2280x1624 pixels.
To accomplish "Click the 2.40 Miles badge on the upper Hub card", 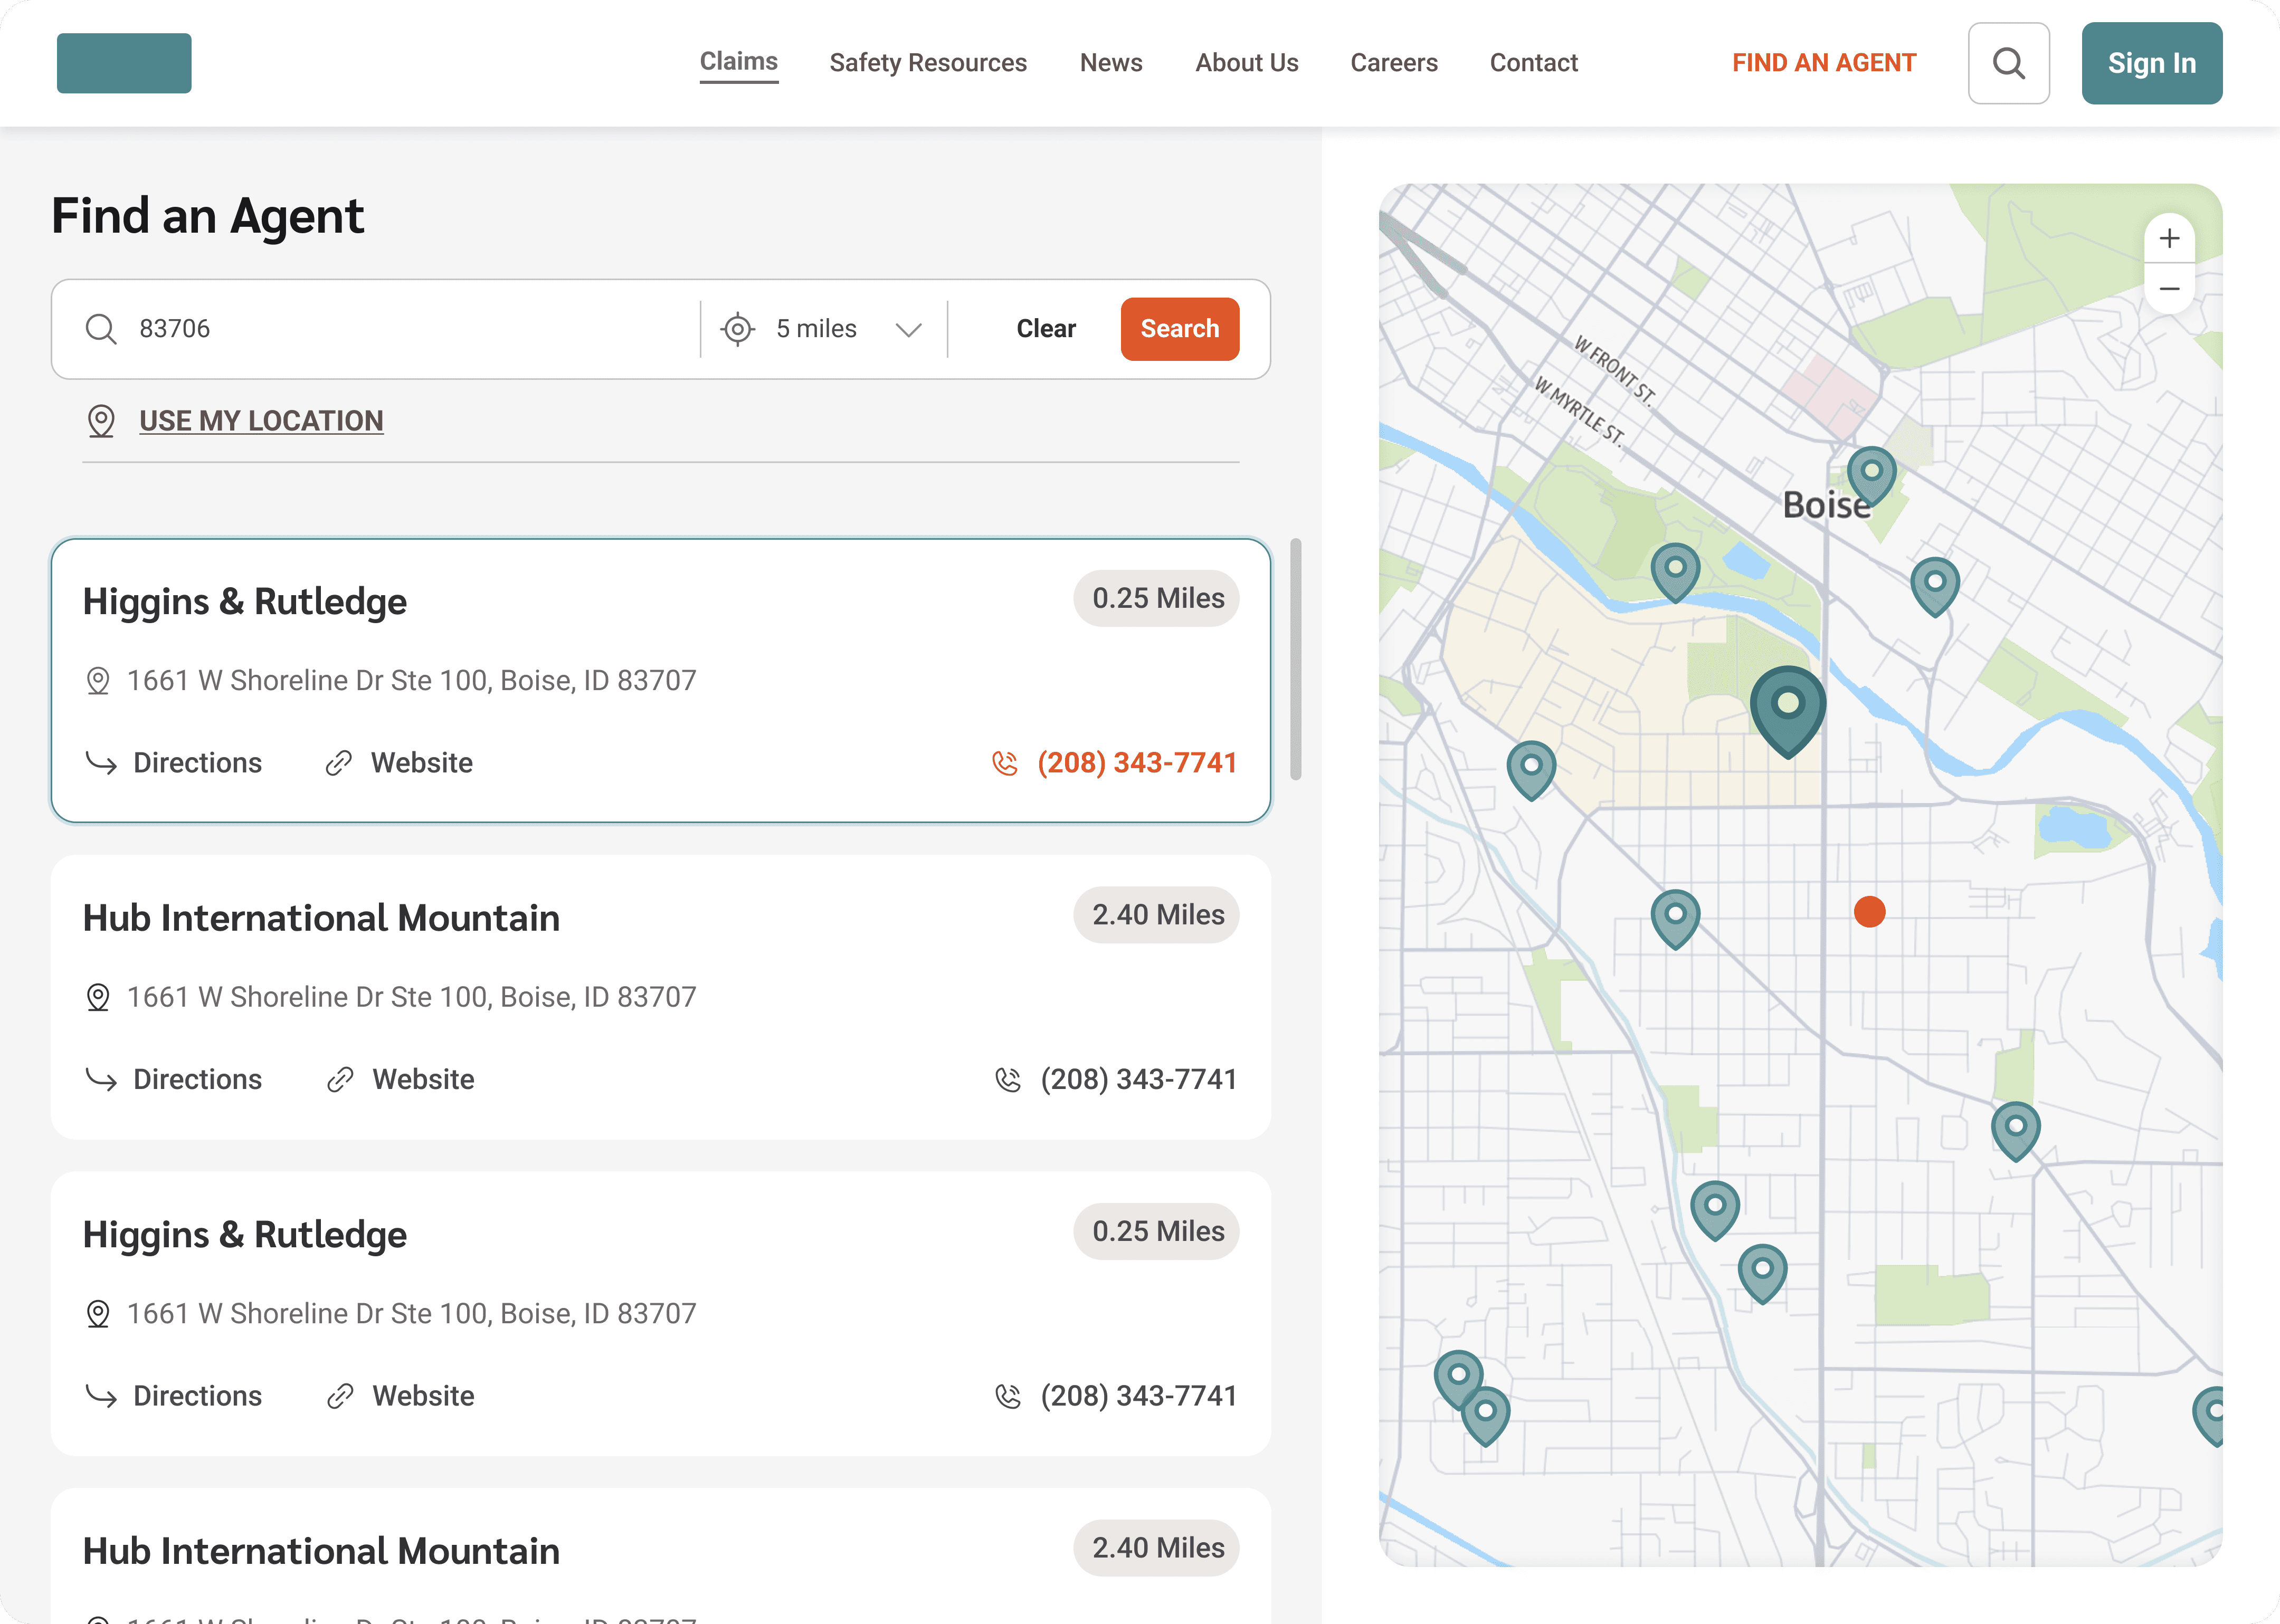I will pos(1157,915).
